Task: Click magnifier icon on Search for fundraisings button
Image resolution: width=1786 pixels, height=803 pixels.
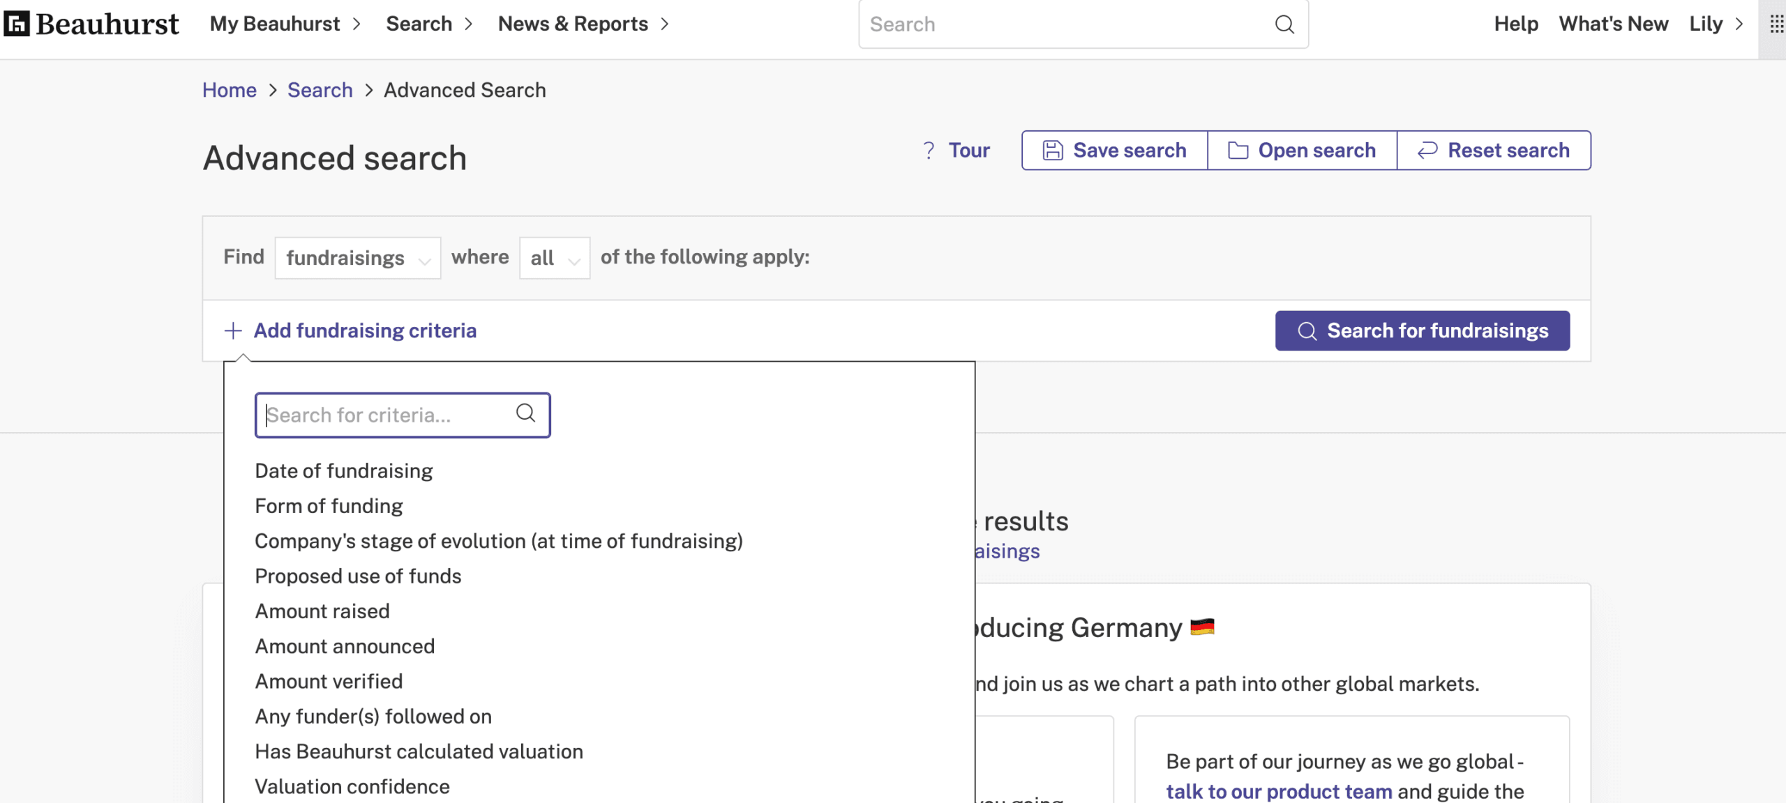Action: point(1307,331)
